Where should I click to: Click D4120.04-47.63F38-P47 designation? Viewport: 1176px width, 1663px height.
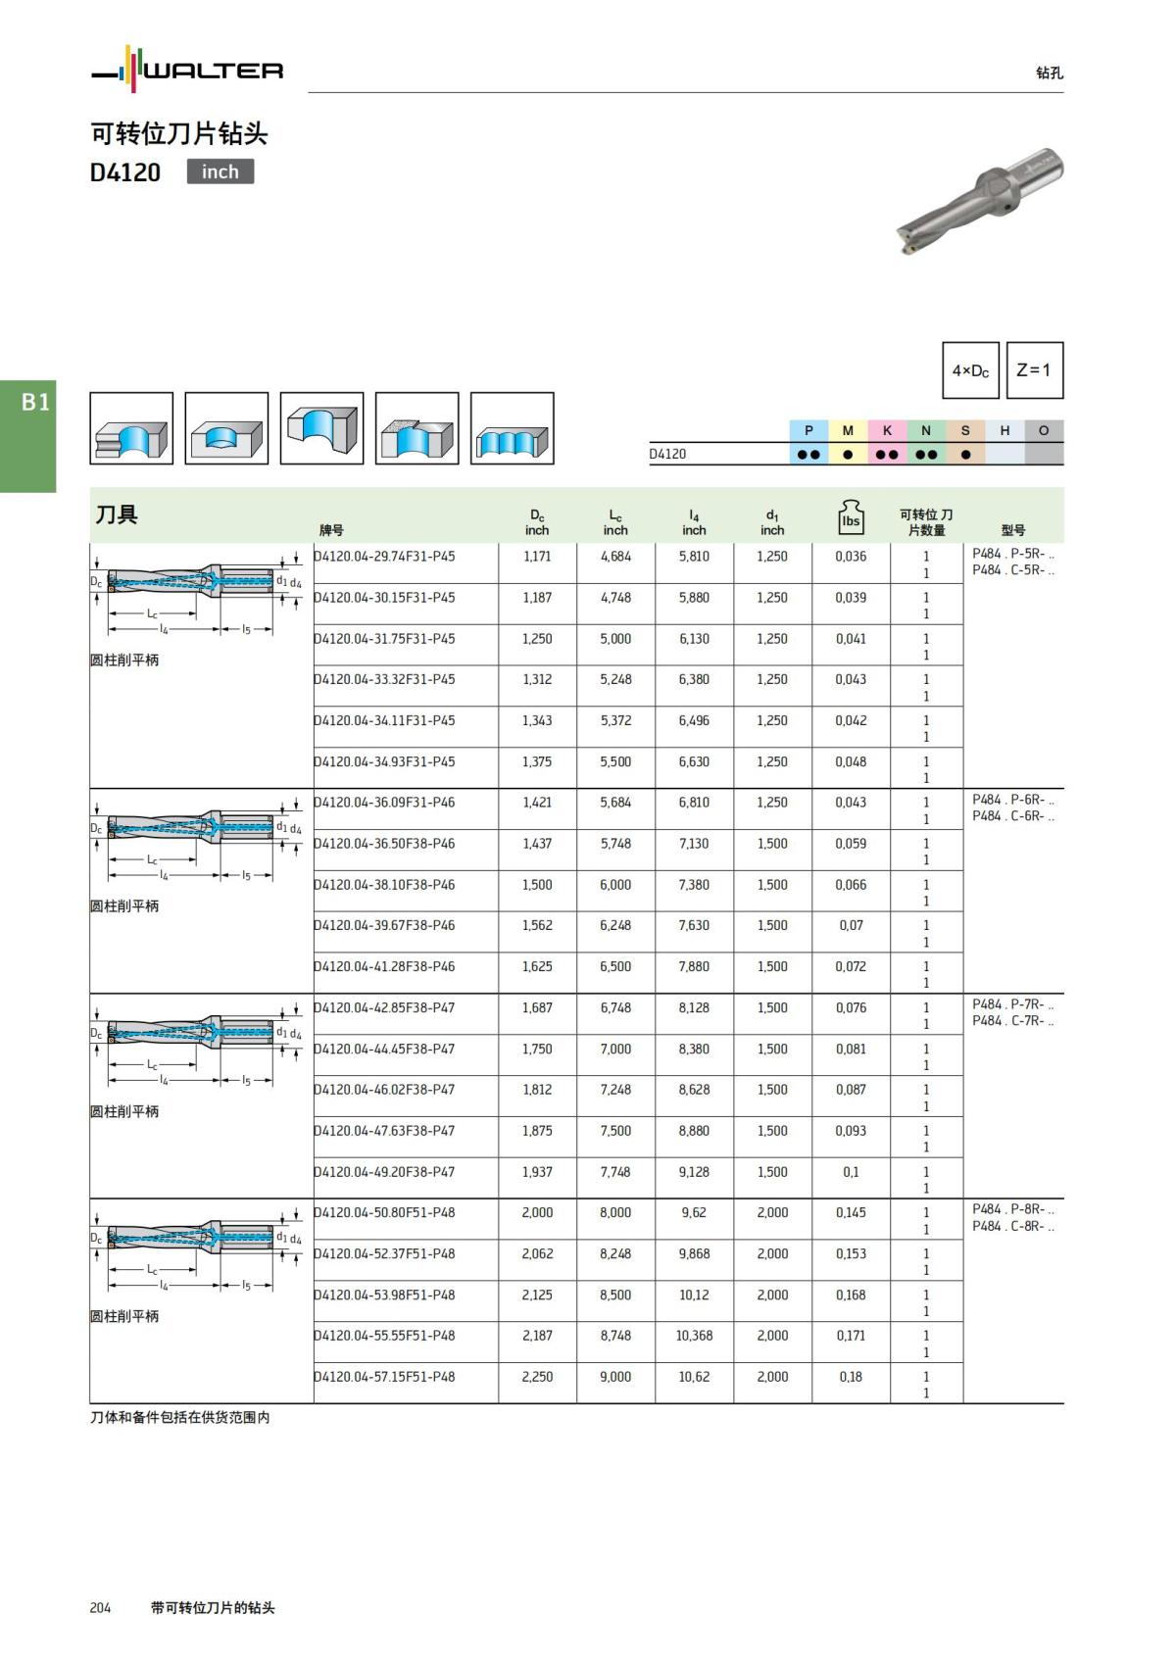384,1131
